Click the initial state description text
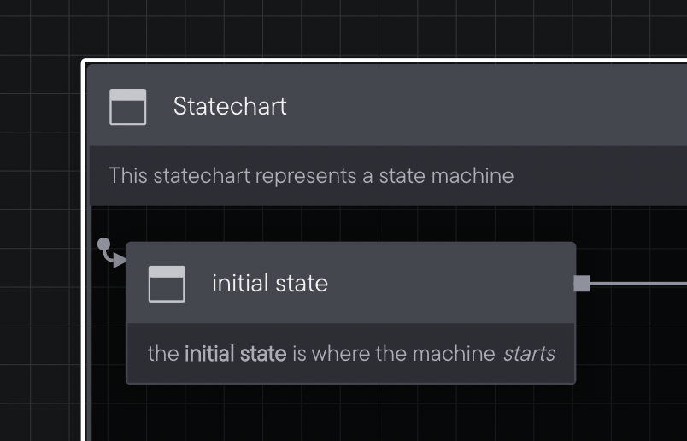The image size is (687, 441). [351, 353]
